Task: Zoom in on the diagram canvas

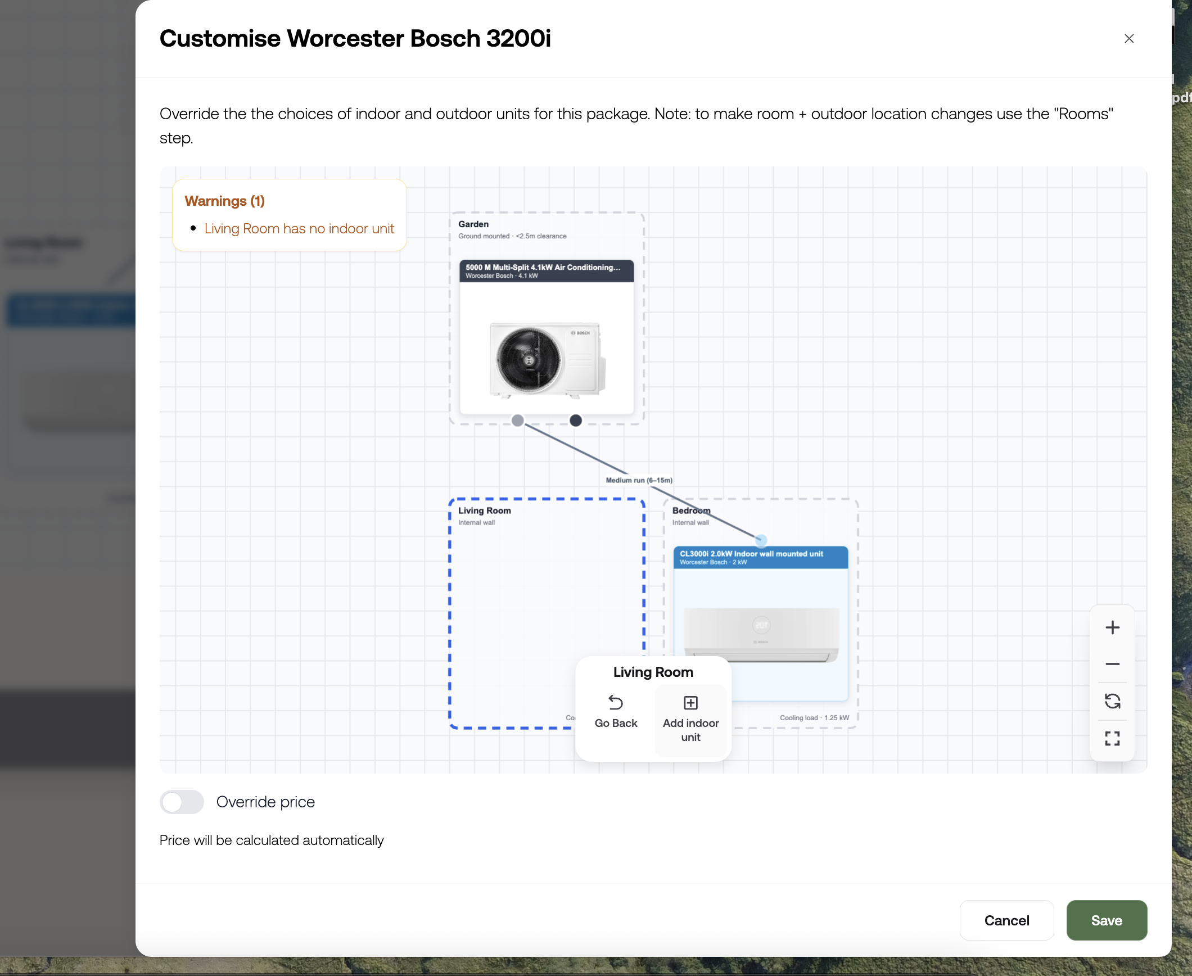Action: pyautogui.click(x=1112, y=627)
